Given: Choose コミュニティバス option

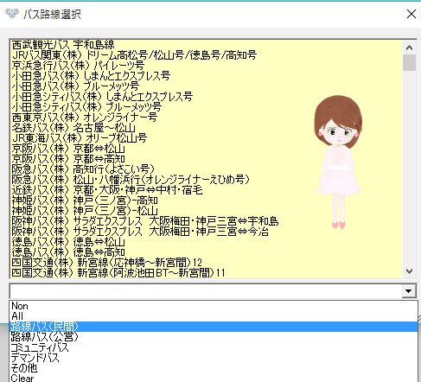Looking at the screenshot, I should (x=214, y=347).
